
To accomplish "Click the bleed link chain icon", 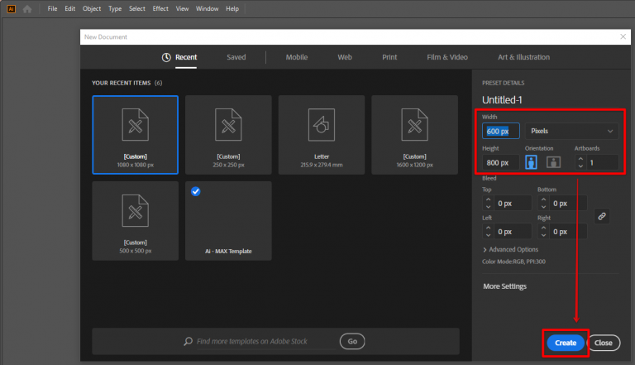I will point(602,216).
